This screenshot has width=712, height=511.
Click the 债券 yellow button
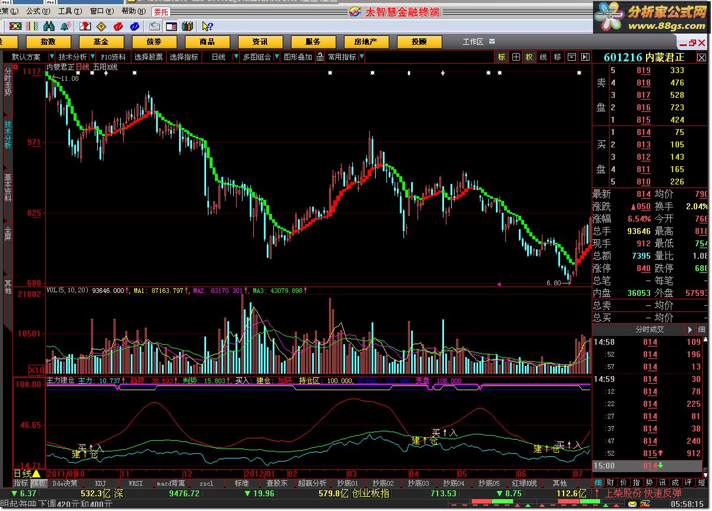[154, 42]
